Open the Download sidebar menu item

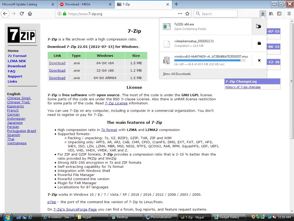tap(17, 66)
